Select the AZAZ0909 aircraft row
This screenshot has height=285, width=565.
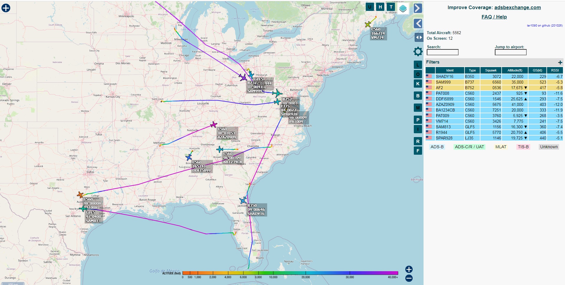tap(494, 104)
